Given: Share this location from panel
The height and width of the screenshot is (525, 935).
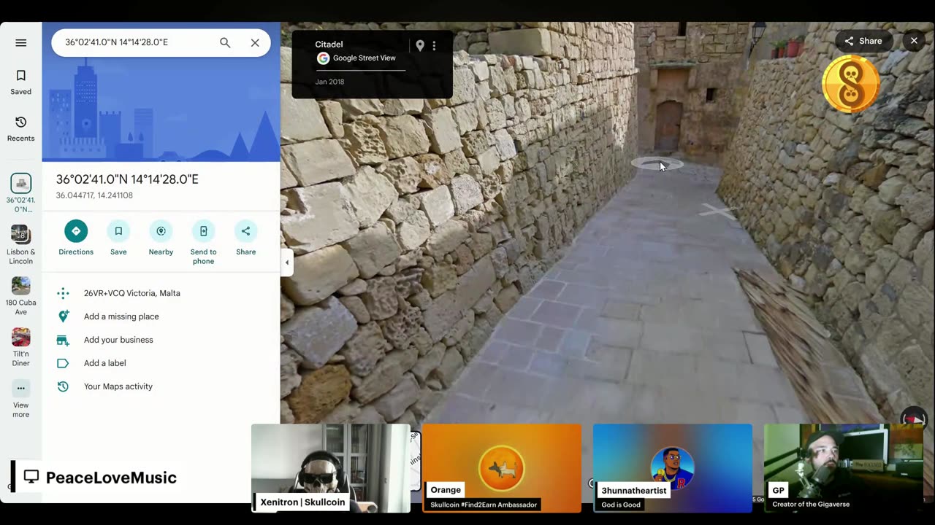Looking at the screenshot, I should click(245, 238).
